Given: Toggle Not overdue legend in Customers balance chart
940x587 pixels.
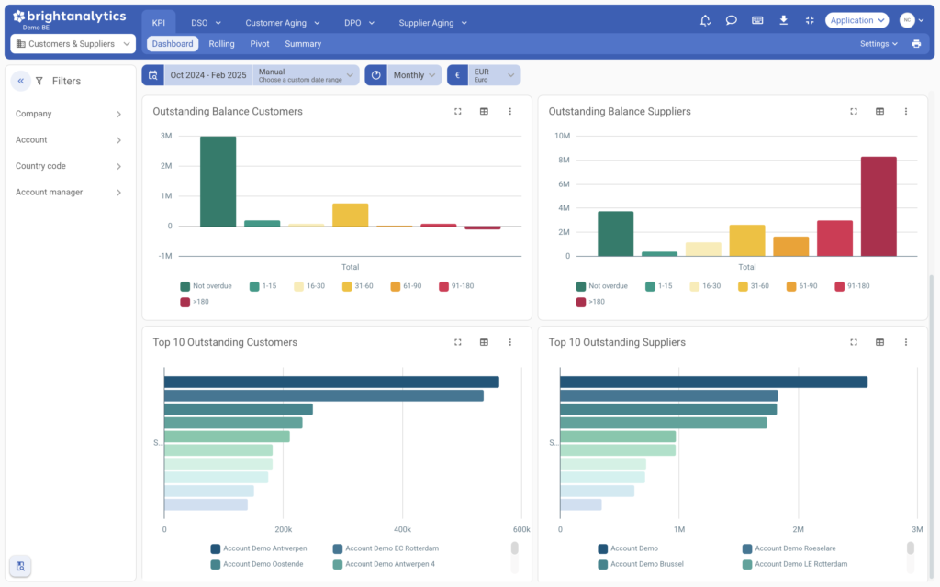Looking at the screenshot, I should (x=206, y=286).
